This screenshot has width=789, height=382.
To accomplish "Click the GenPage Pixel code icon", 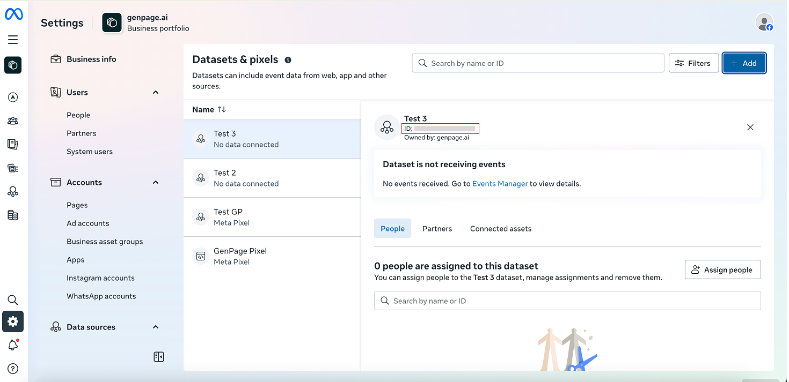I will coord(201,256).
